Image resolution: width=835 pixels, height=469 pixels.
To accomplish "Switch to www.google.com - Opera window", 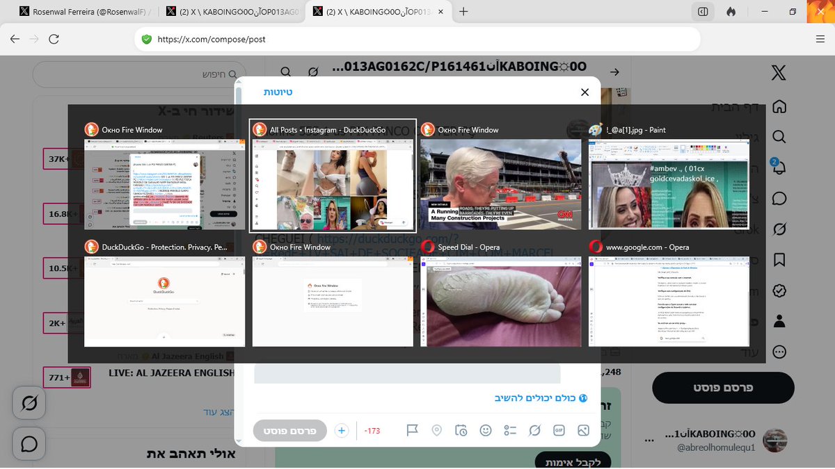I will [669, 293].
